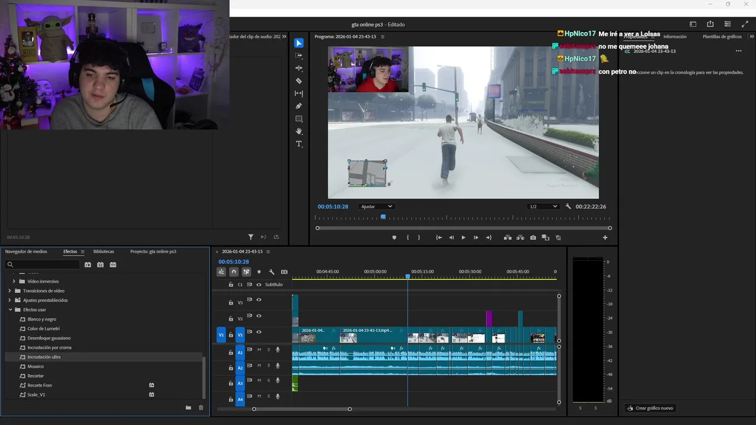Screen dimensions: 756x425
Task: Click the Export Frame camera icon
Action: (x=533, y=238)
